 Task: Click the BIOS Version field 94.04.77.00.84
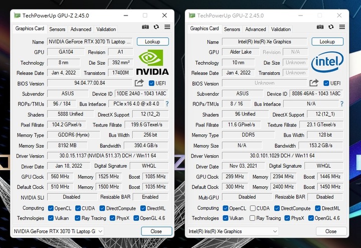click(90, 83)
